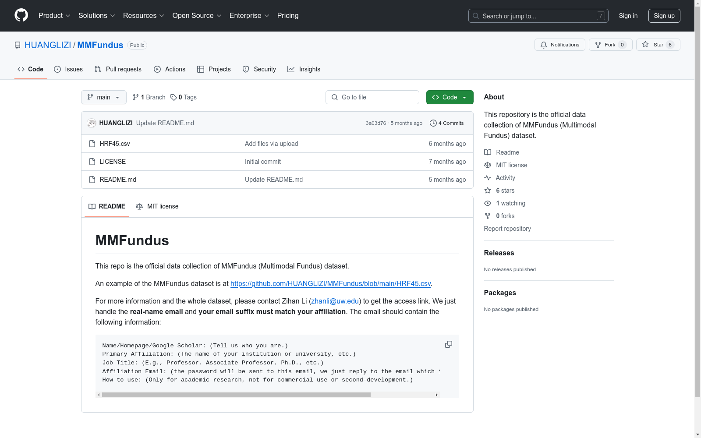701x438 pixels.
Task: Click the pulse icon beside Activity
Action: 488,178
